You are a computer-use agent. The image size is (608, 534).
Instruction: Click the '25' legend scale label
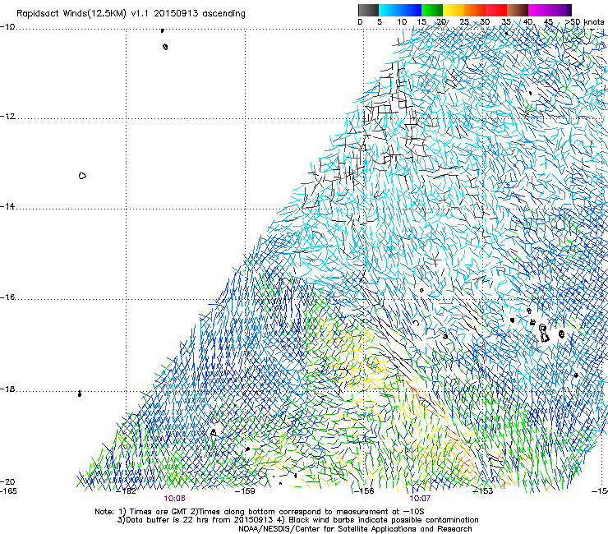click(x=464, y=22)
